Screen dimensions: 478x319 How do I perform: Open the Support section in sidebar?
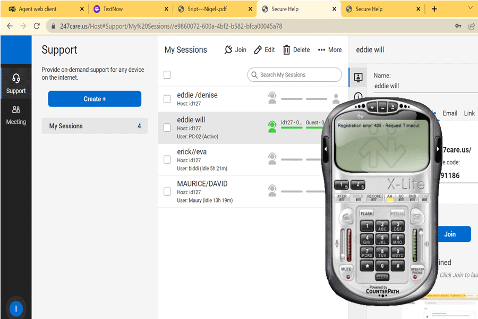coord(16,84)
